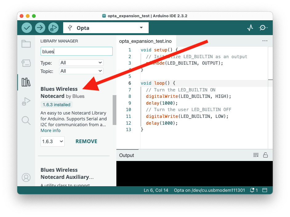Open the Search sidebar panel
Viewport: 290px width, 217px height.
[x=26, y=121]
